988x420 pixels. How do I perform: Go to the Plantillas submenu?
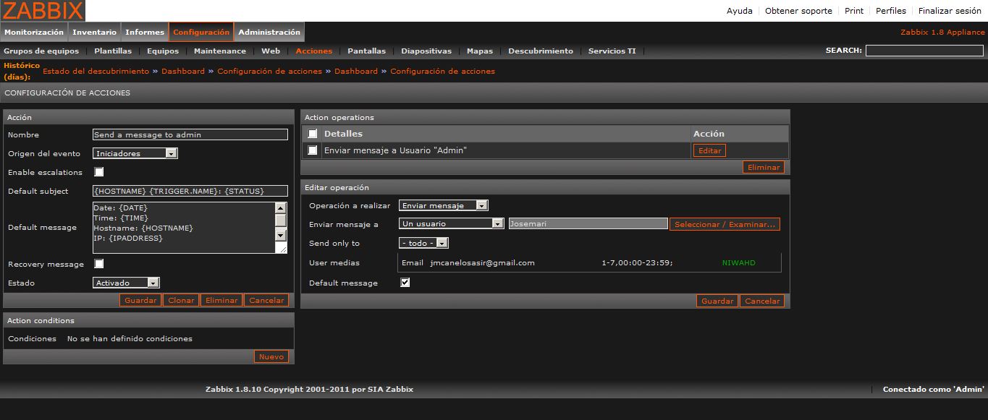(113, 51)
